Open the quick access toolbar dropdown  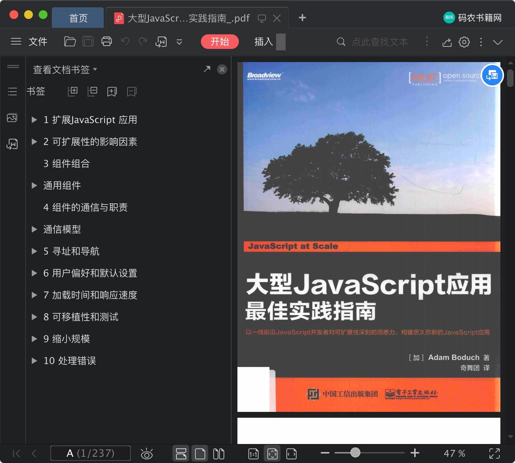pyautogui.click(x=179, y=42)
